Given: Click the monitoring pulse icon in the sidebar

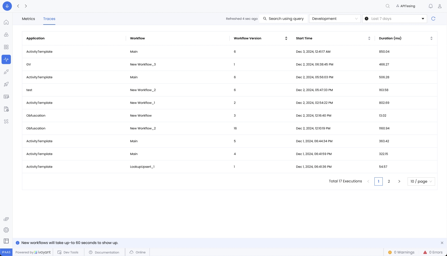Looking at the screenshot, I should coord(6,59).
